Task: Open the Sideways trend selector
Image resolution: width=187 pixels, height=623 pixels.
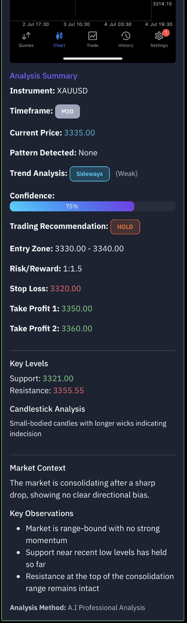Action: [89, 173]
